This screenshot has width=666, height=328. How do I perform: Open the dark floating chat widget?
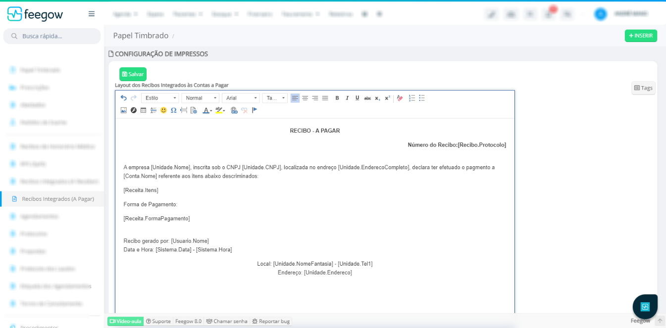[x=645, y=307]
